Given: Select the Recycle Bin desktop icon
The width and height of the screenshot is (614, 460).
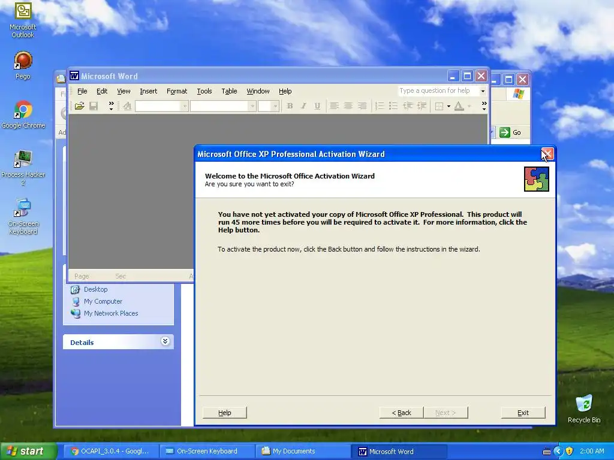Looking at the screenshot, I should (x=584, y=409).
